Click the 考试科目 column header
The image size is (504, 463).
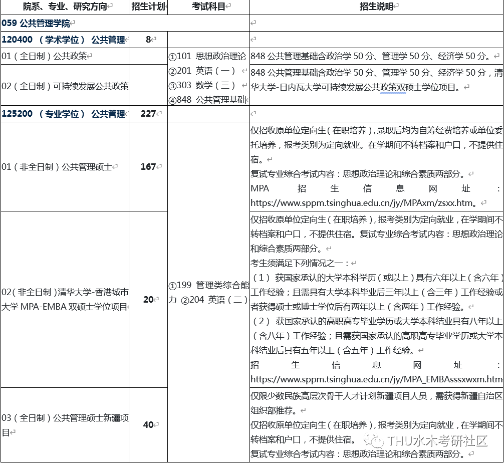coord(208,7)
